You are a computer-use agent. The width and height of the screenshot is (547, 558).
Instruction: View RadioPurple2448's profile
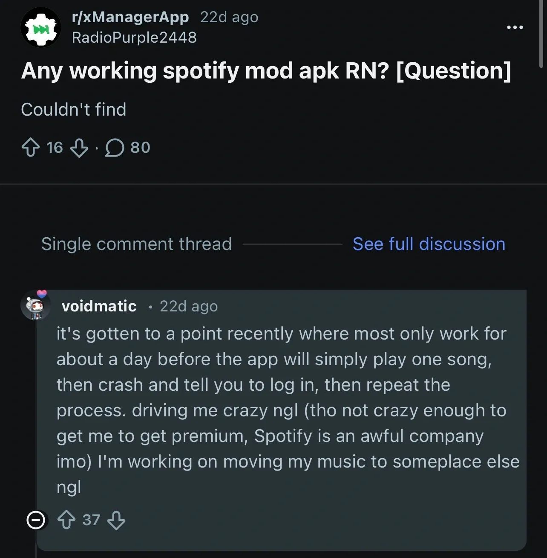click(x=135, y=38)
